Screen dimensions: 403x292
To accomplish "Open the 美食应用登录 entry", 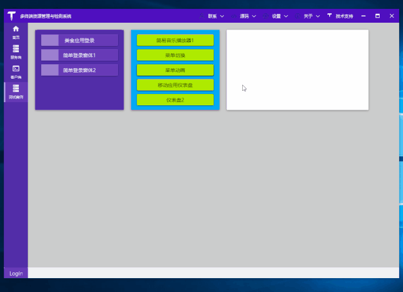I will (79, 40).
